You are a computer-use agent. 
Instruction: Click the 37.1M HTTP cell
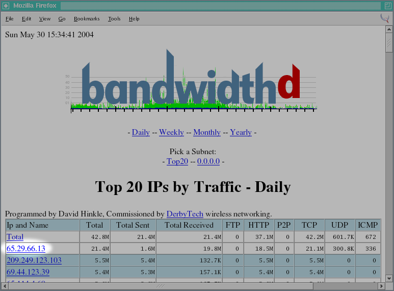pyautogui.click(x=259, y=237)
